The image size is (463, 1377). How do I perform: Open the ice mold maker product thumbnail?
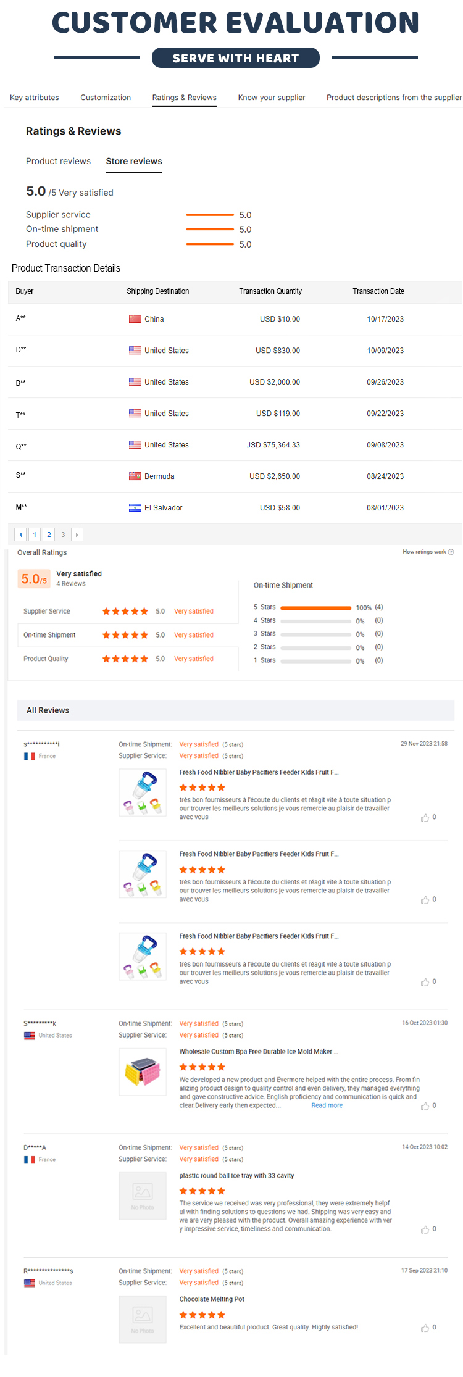pos(143,1071)
